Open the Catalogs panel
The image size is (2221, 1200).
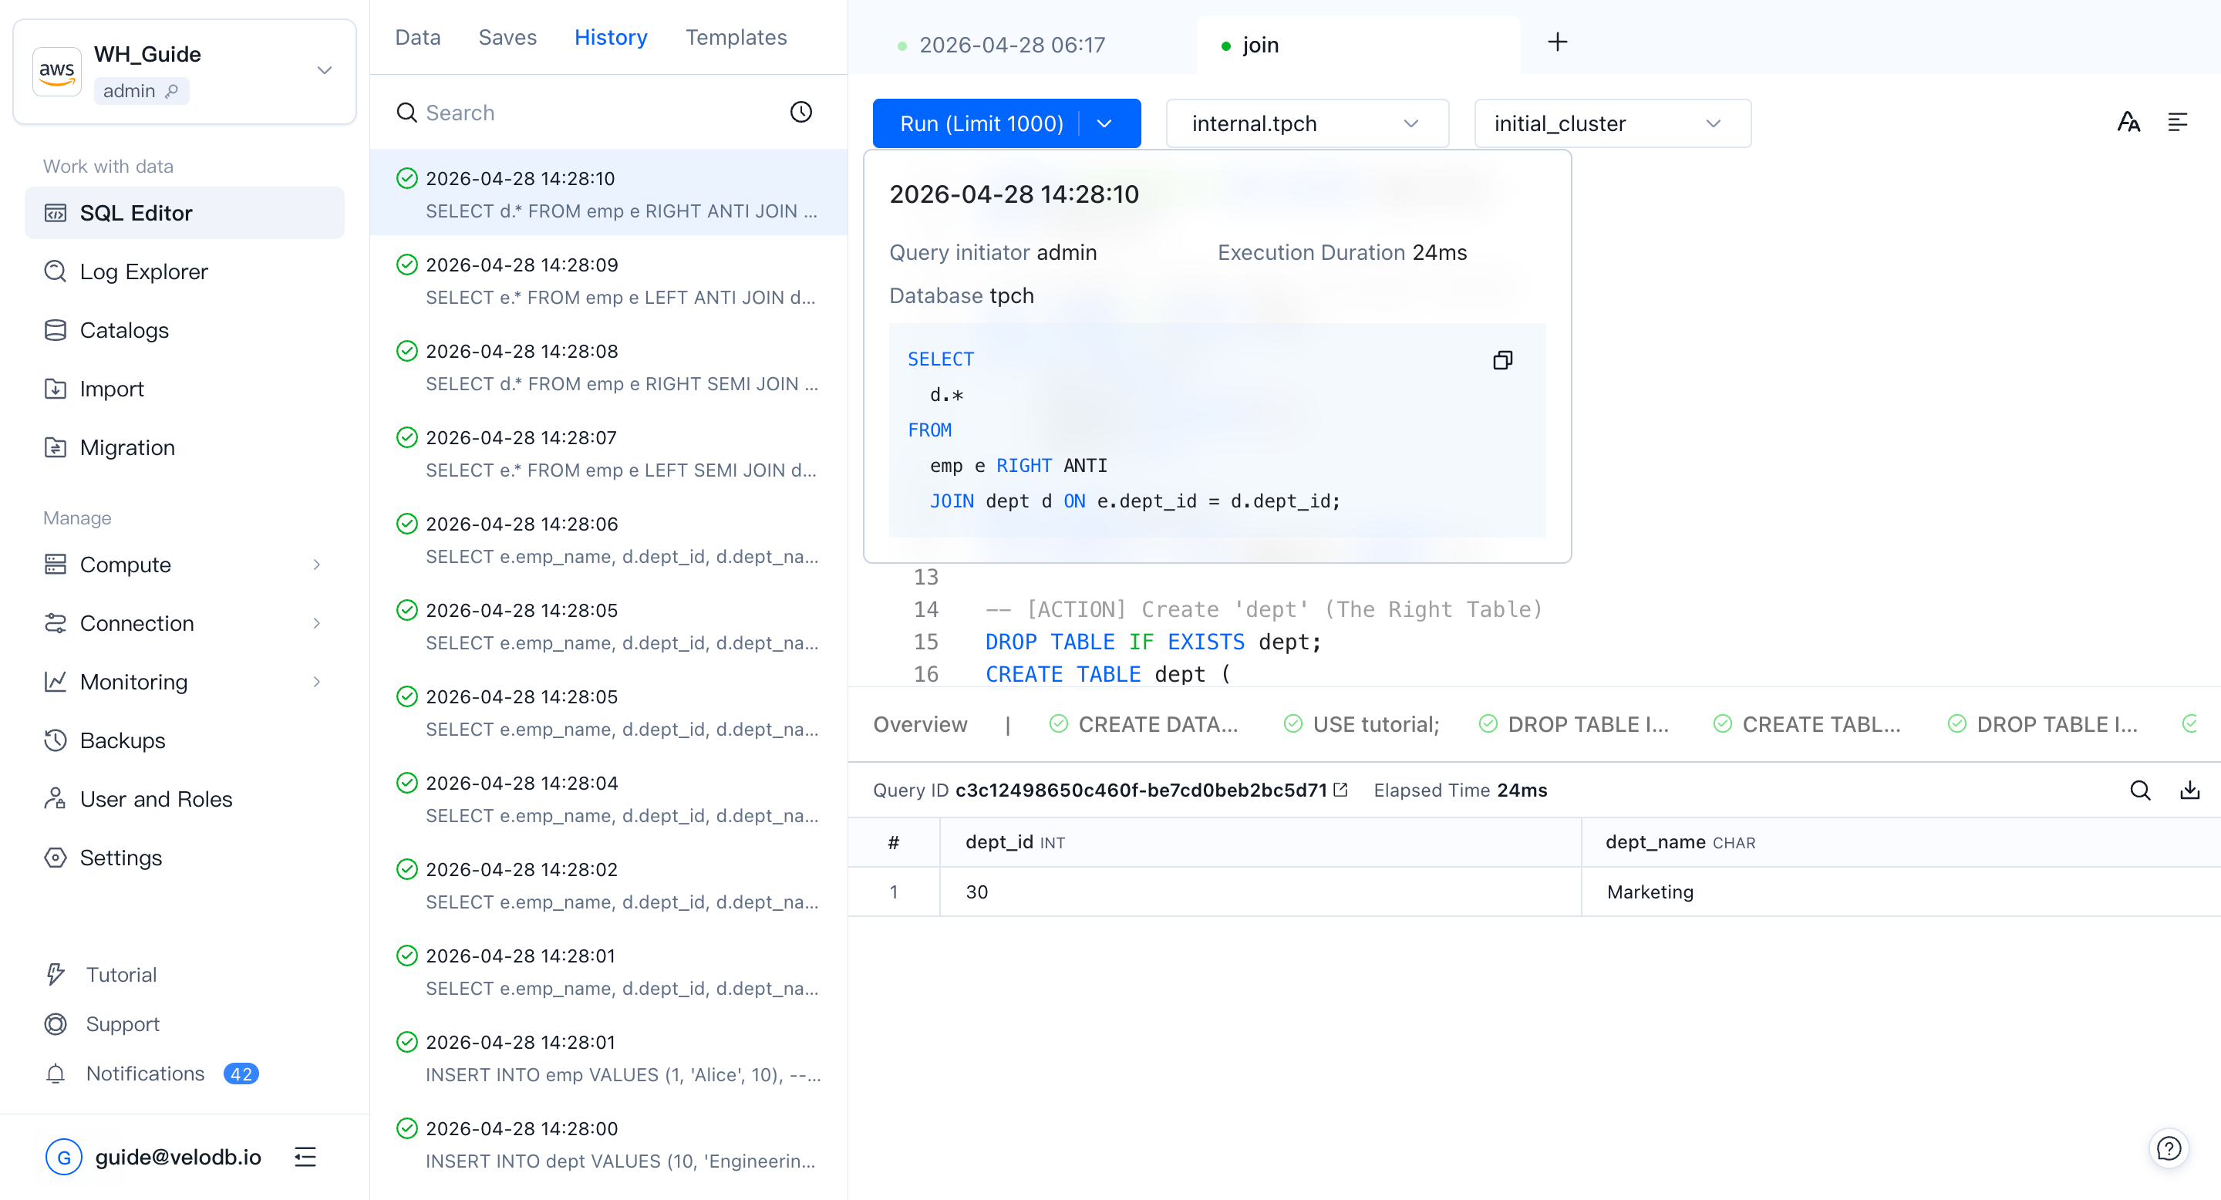tap(124, 329)
